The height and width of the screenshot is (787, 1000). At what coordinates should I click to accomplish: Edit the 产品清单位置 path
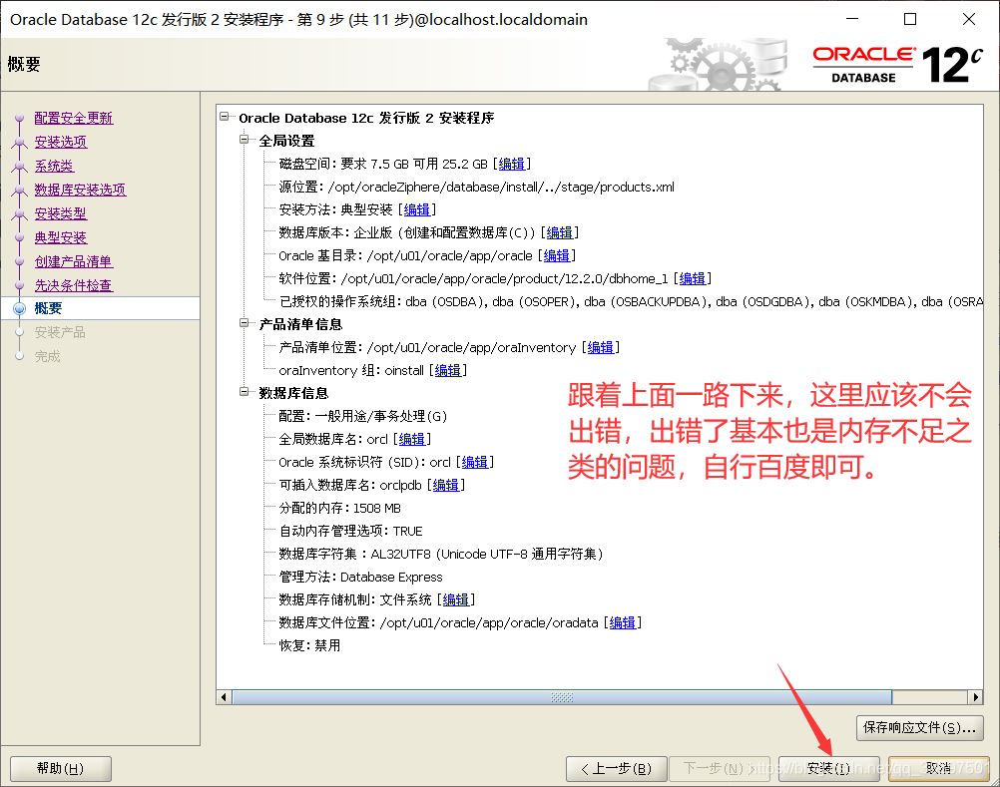click(x=600, y=348)
